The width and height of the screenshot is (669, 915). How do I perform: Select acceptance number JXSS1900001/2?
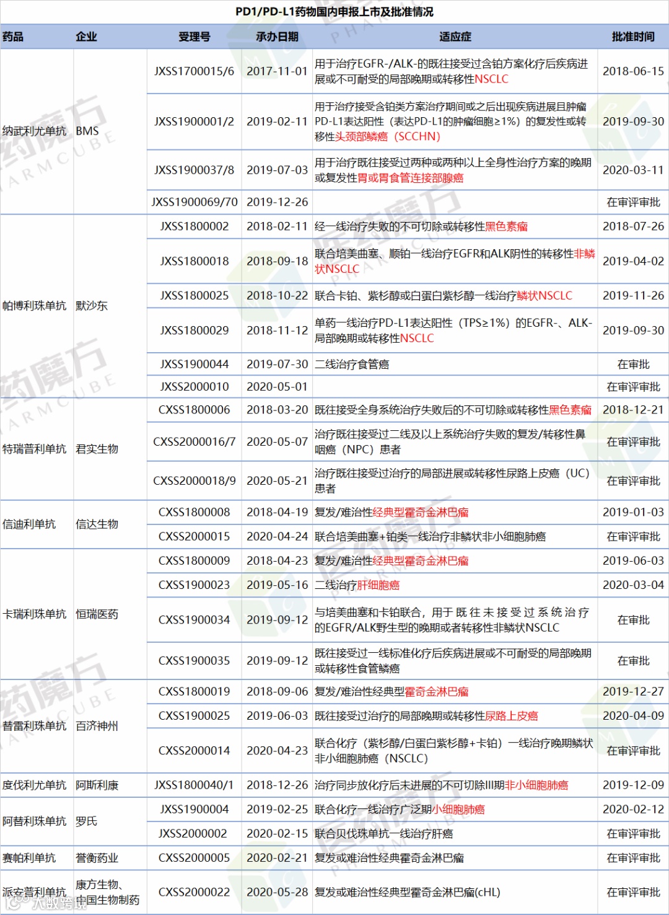[194, 122]
